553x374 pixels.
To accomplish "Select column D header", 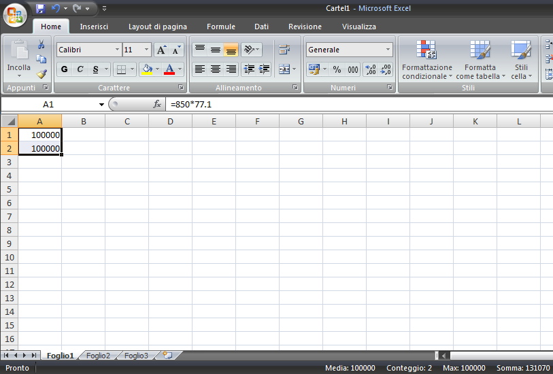I will click(x=170, y=121).
